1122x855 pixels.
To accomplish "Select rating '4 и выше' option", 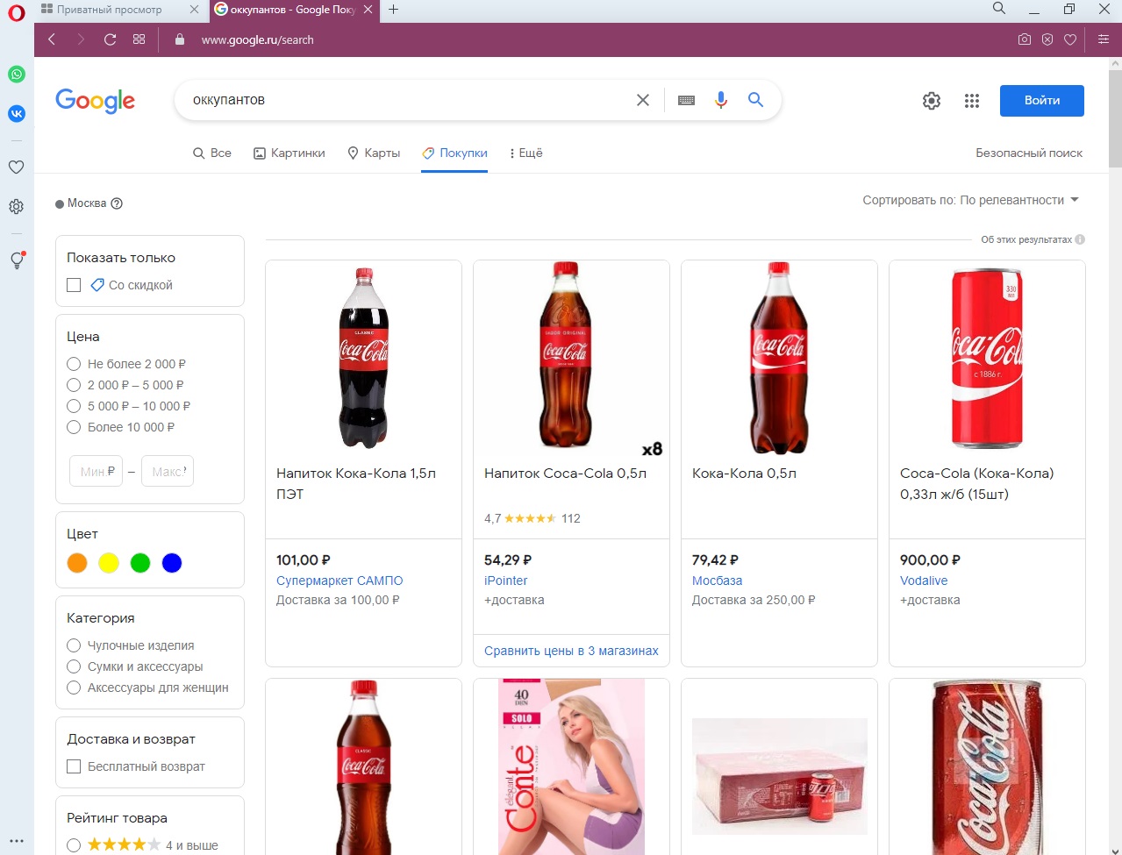I will (x=74, y=845).
